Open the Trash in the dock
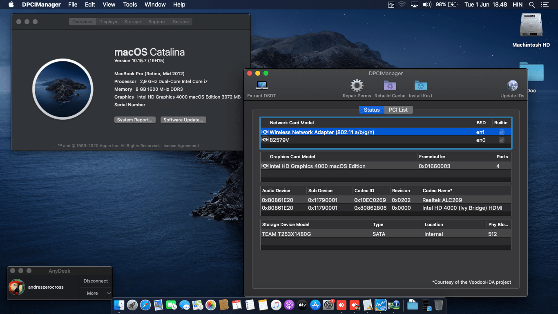Image resolution: width=558 pixels, height=314 pixels. point(439,305)
